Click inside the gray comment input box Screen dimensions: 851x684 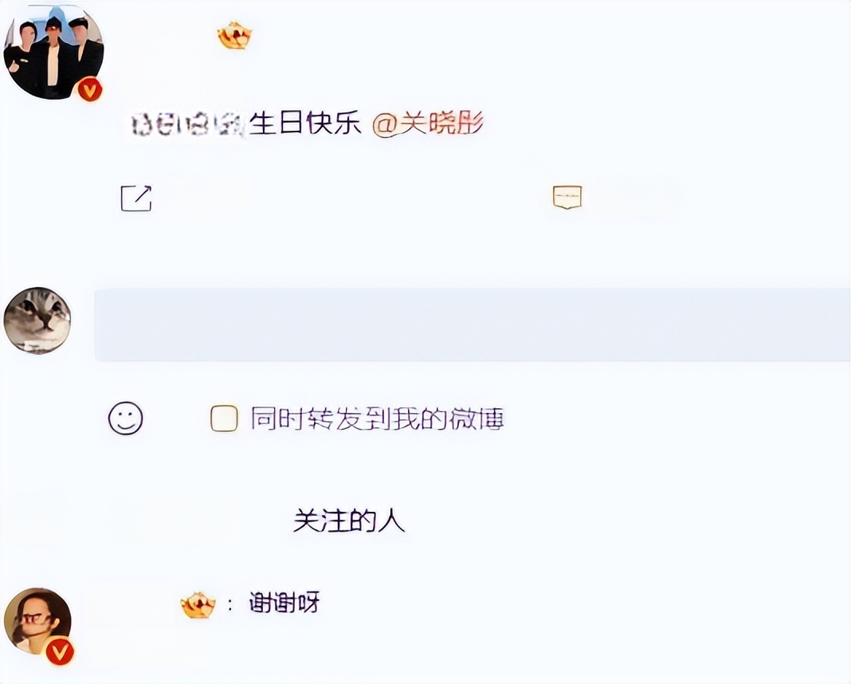(x=473, y=324)
